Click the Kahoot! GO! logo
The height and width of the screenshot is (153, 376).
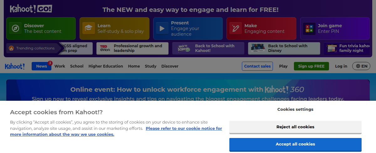[31, 9]
